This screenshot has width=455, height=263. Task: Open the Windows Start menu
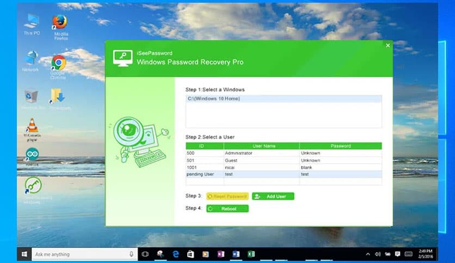click(x=24, y=254)
